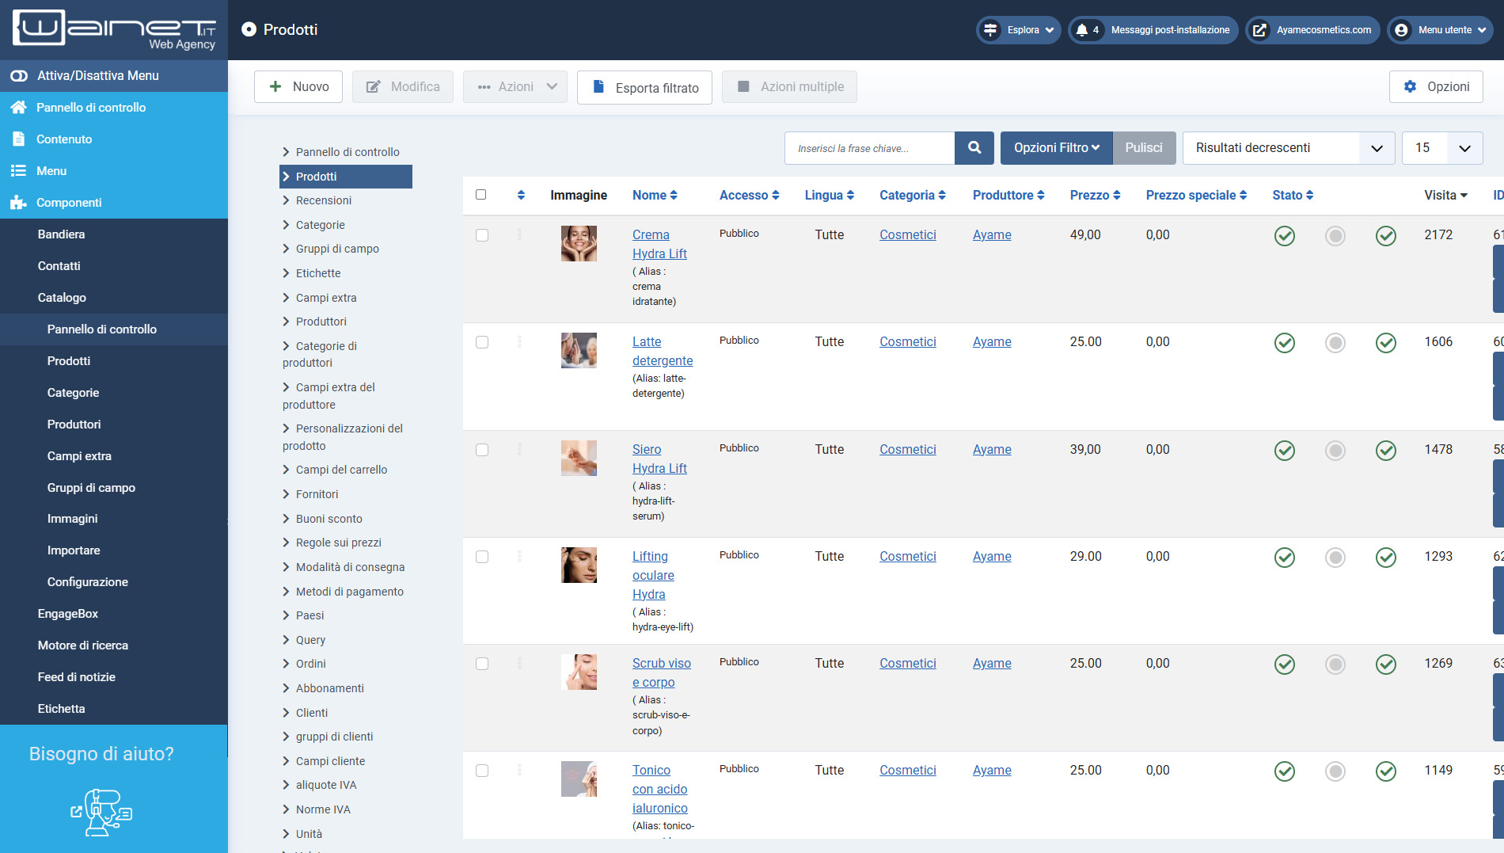Click the last green check for Tonico con acido ialuronico
This screenshot has height=853, width=1504.
tap(1386, 771)
